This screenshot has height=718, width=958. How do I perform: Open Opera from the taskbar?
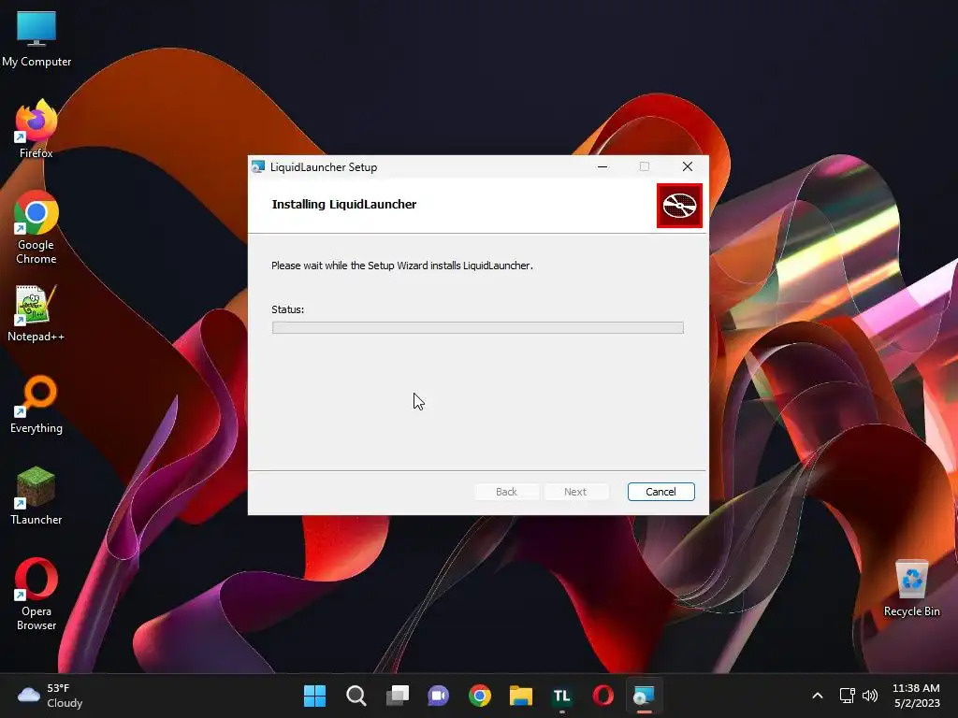tap(603, 696)
